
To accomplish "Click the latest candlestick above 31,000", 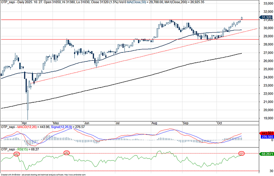I will tap(242, 18).
